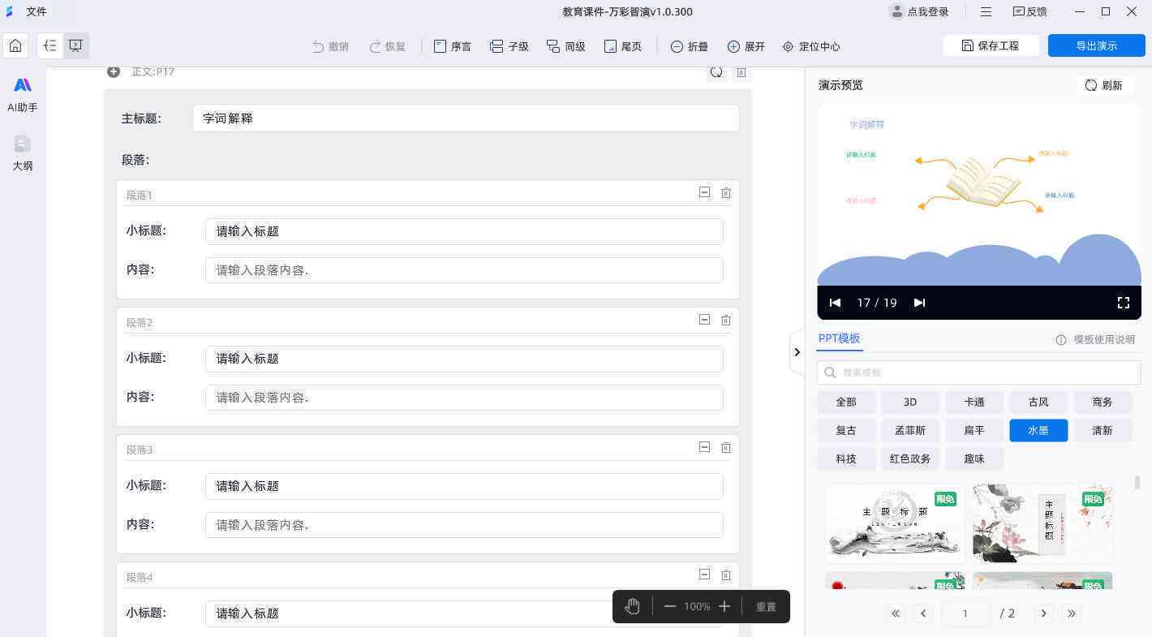Collapse 段落2 with minus icon

point(704,320)
